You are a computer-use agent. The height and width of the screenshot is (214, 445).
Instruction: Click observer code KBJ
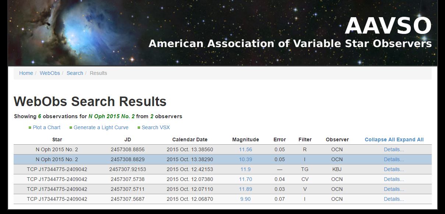tap(337, 169)
